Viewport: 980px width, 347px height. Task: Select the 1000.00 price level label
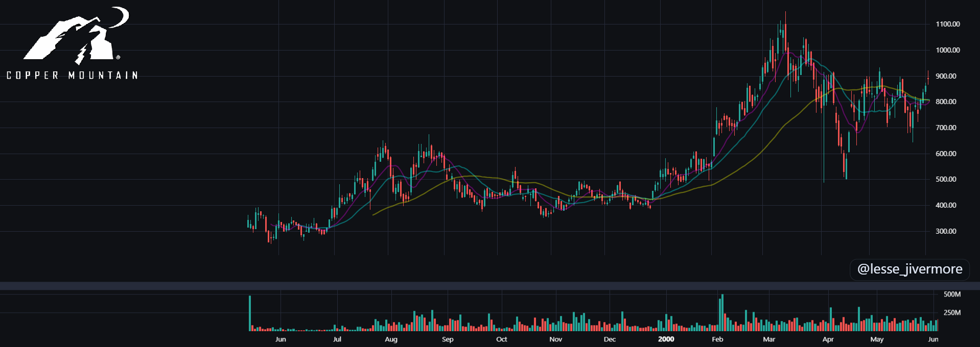click(948, 50)
